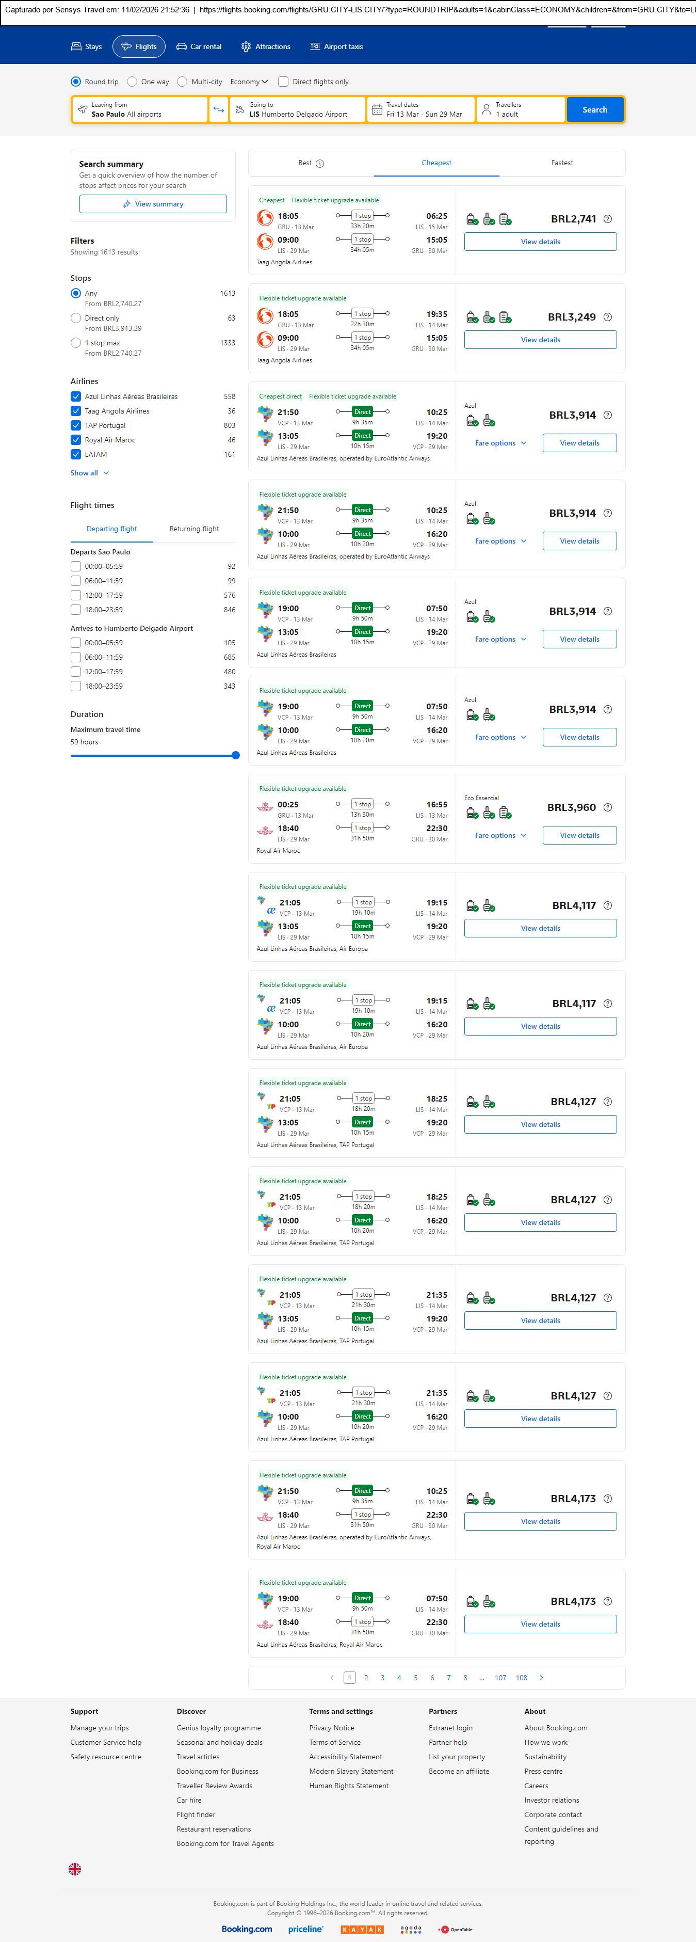Click the Car rental car icon

pos(182,47)
